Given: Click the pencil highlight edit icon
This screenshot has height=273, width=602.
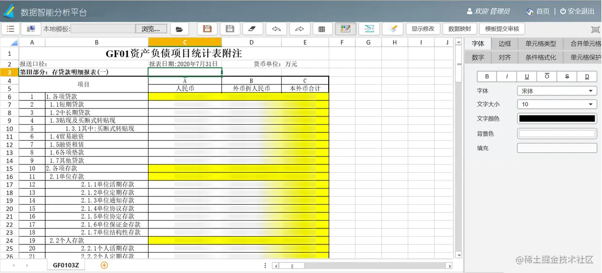Looking at the screenshot, I should click(x=393, y=29).
